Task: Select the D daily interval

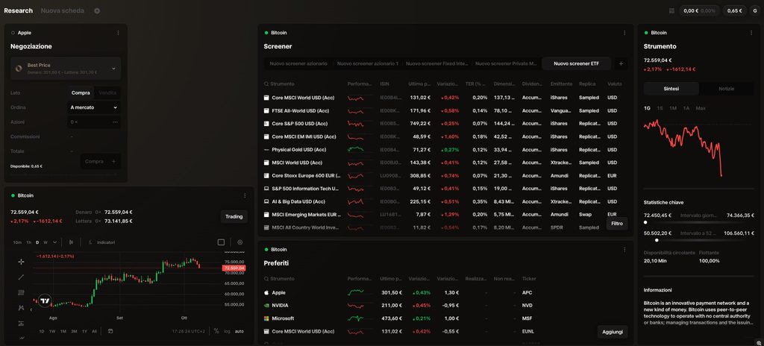Action: click(37, 242)
